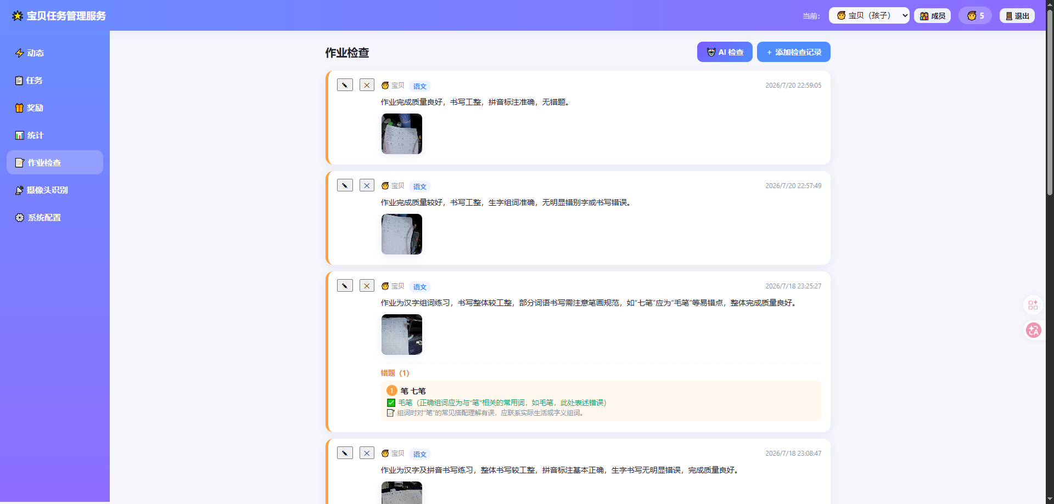Click comment 作业完成质量良好，书写工整，拼音标注准确
The image size is (1054, 504).
click(476, 102)
